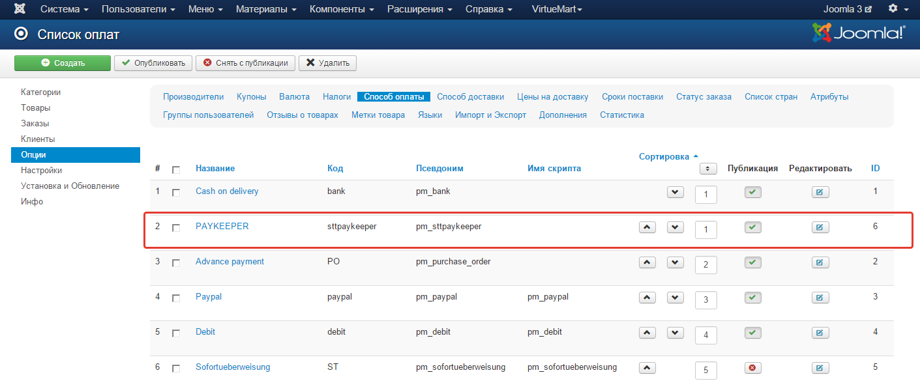The width and height of the screenshot is (920, 392).
Task: Select the checkbox next to Paypal
Action: 176,298
